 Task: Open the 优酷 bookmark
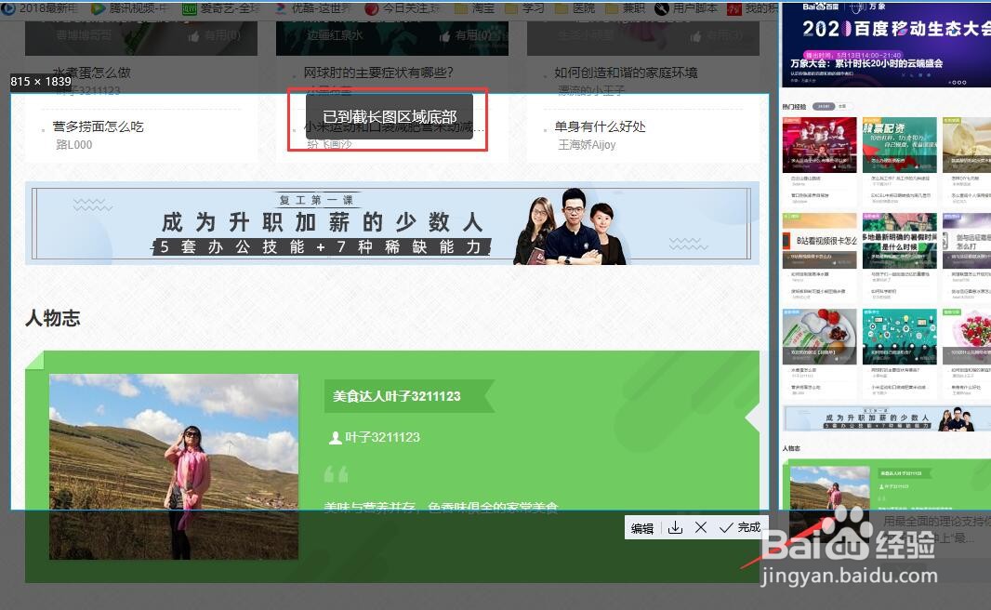[x=311, y=8]
